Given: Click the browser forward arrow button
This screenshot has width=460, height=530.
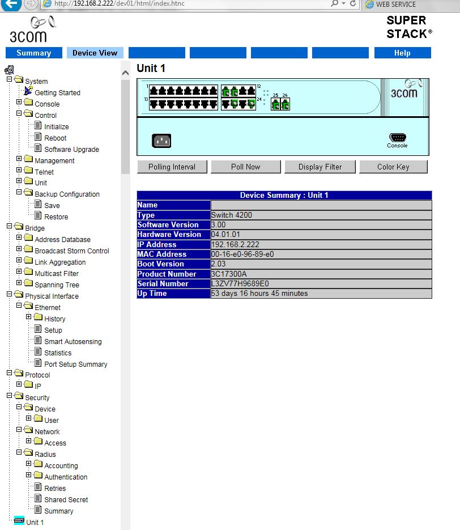Looking at the screenshot, I should click(31, 4).
